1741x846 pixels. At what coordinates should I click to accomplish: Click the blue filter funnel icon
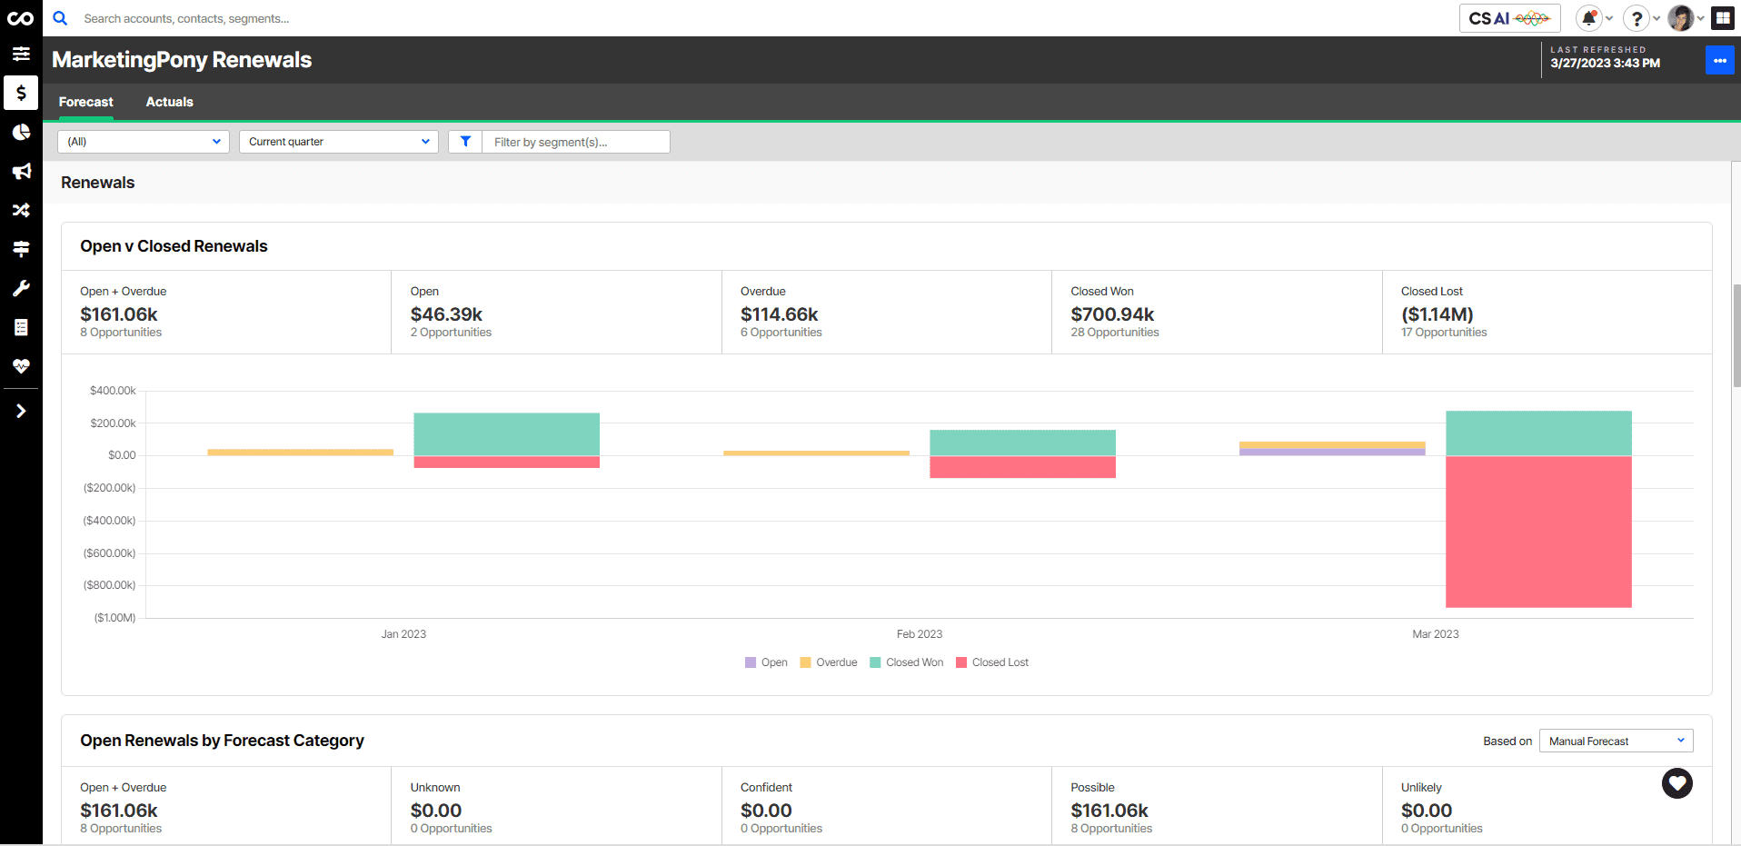(464, 141)
